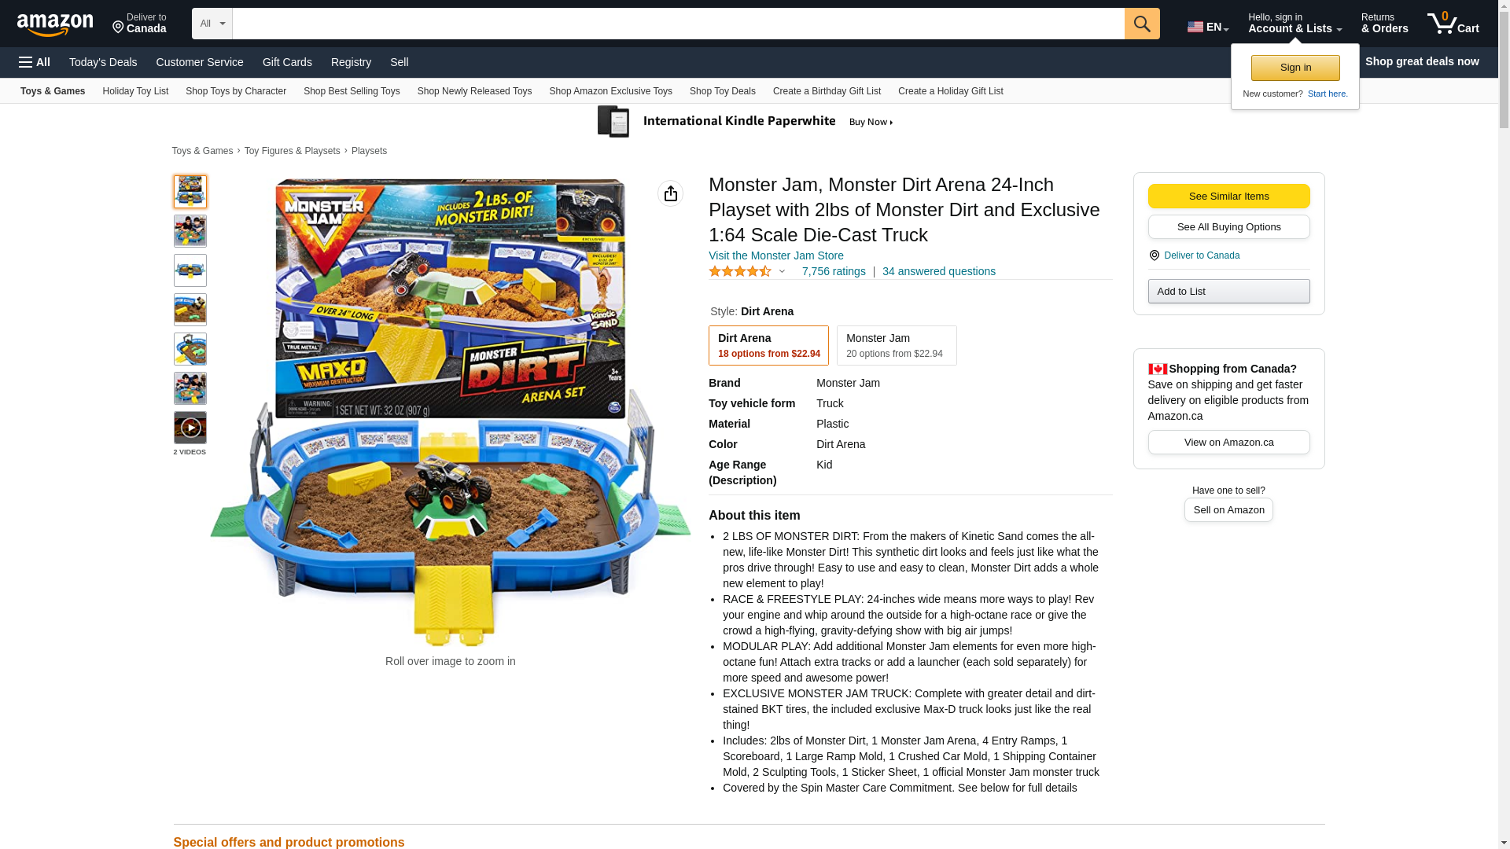Image resolution: width=1510 pixels, height=849 pixels.
Task: Expand the search category All dropdown
Action: [212, 24]
